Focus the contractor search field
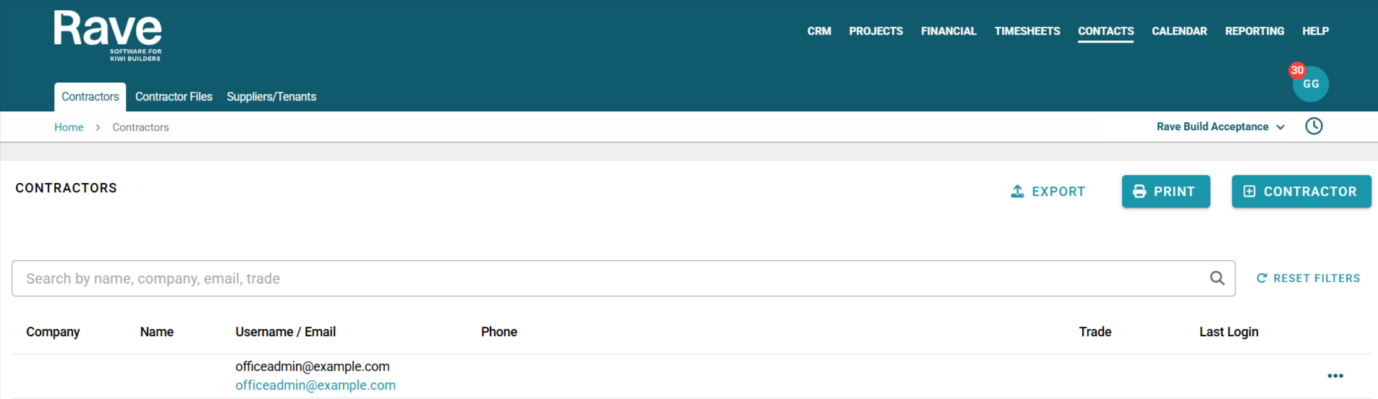The width and height of the screenshot is (1378, 399). [x=608, y=278]
